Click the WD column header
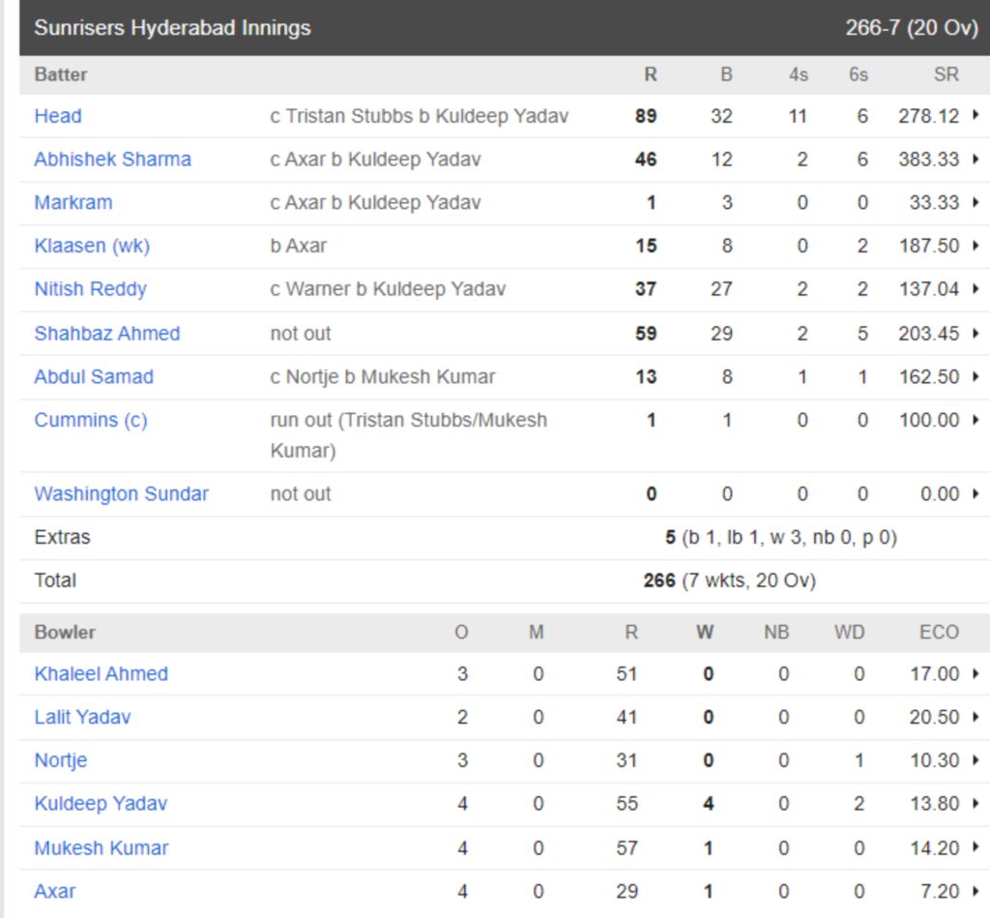This screenshot has height=918, width=990. (849, 633)
